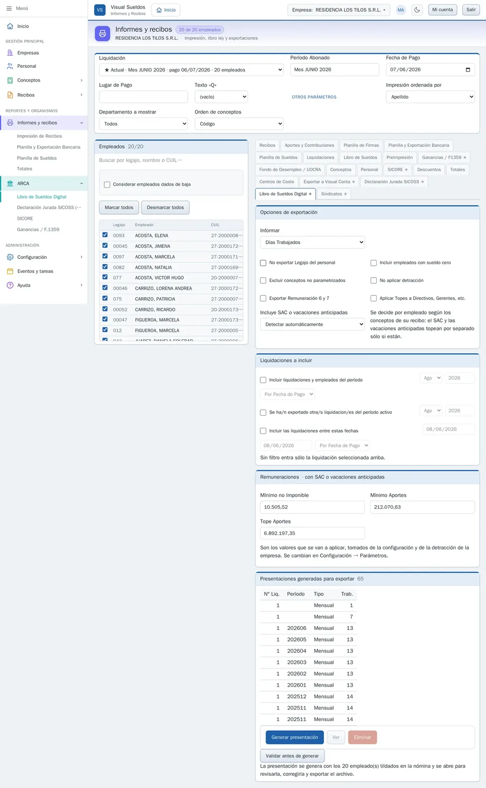Open the Informar Días Trabajados dropdown
This screenshot has height=788, width=486.
[312, 242]
